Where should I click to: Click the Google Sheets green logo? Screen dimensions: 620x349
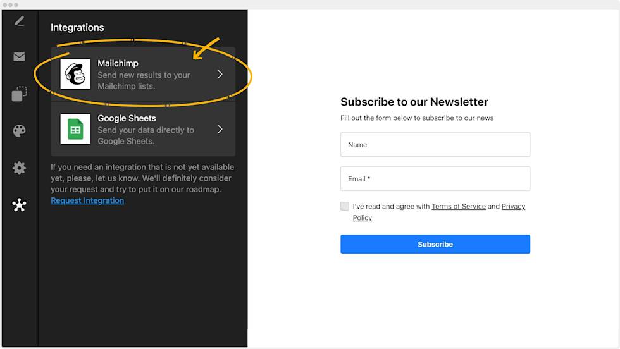coord(76,130)
